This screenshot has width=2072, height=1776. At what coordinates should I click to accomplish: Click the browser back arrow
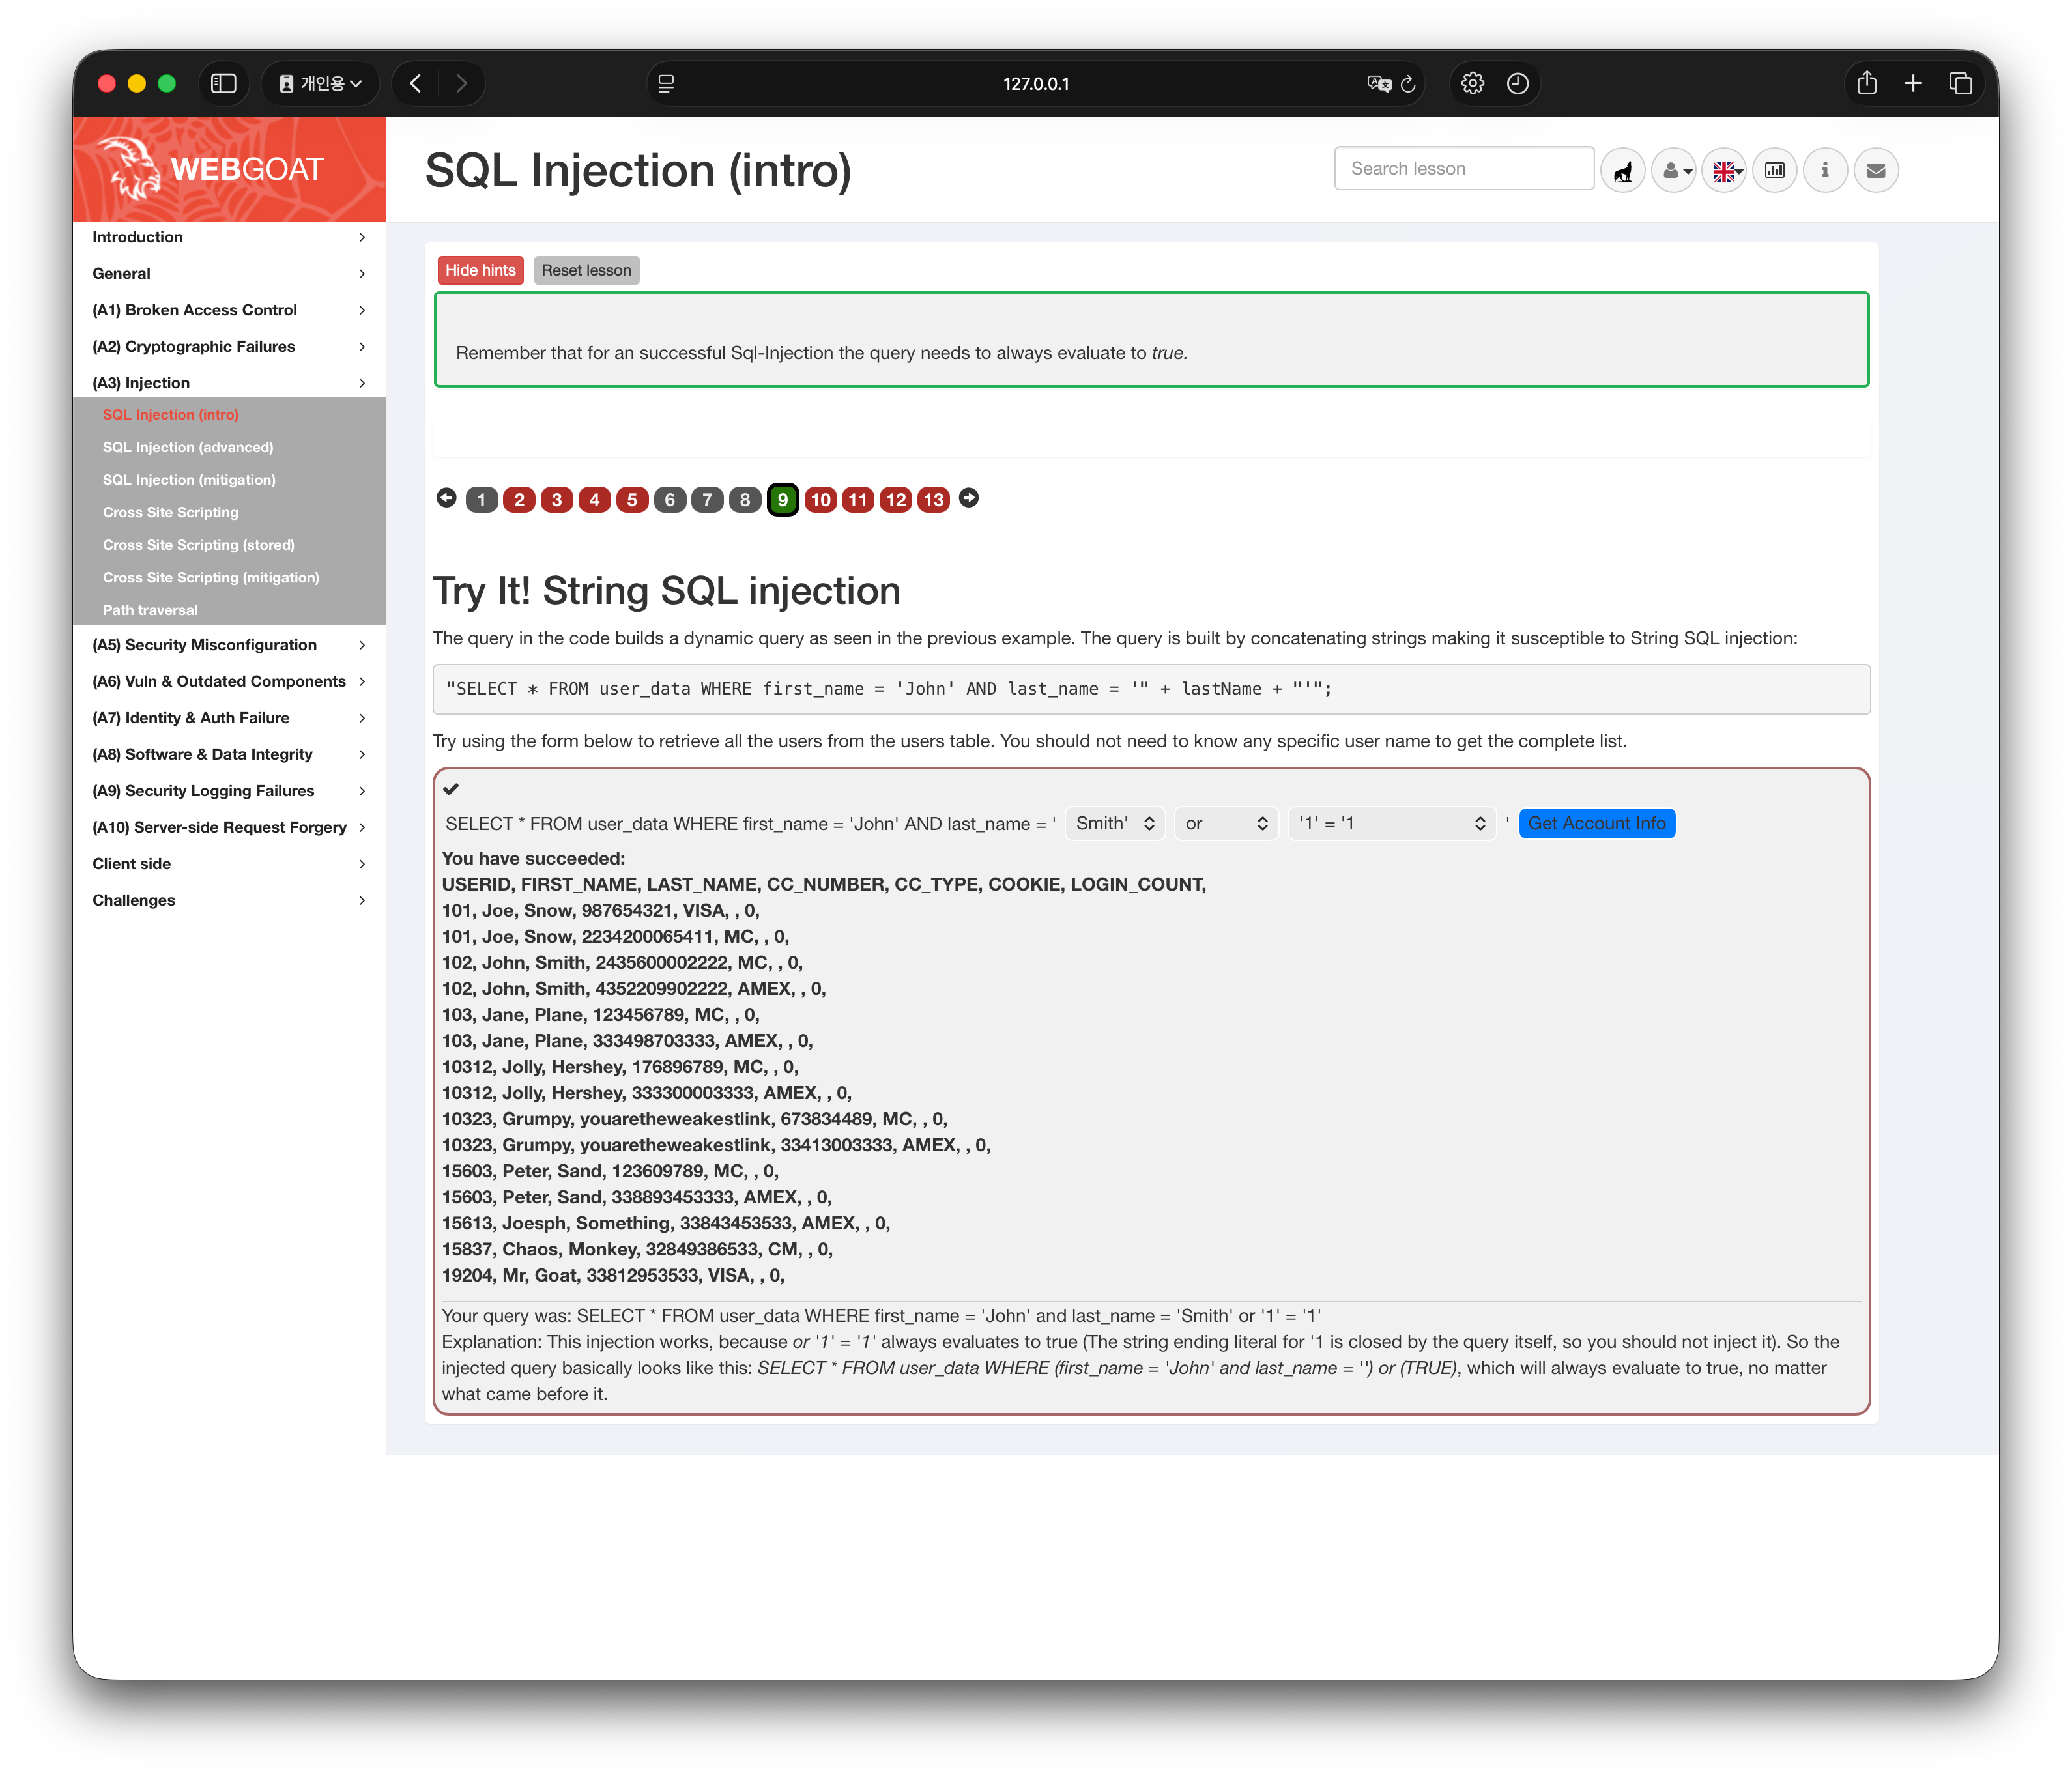coord(415,83)
